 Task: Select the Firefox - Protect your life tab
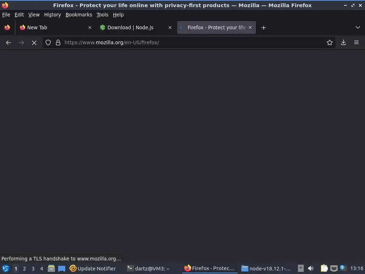click(216, 27)
